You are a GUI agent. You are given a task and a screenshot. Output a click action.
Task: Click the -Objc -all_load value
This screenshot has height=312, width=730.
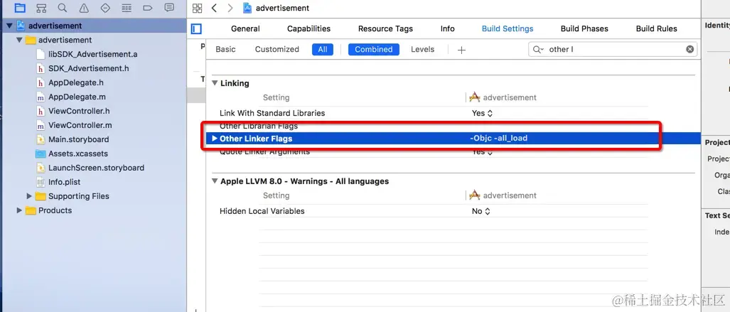click(498, 139)
